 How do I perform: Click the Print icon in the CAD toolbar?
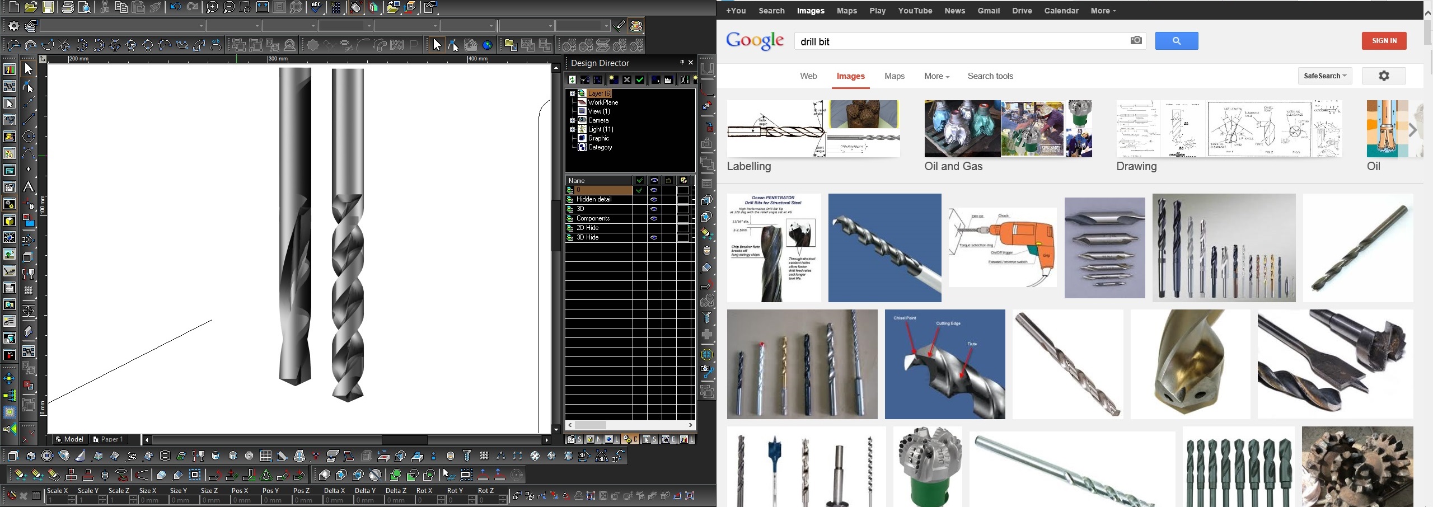click(x=67, y=7)
